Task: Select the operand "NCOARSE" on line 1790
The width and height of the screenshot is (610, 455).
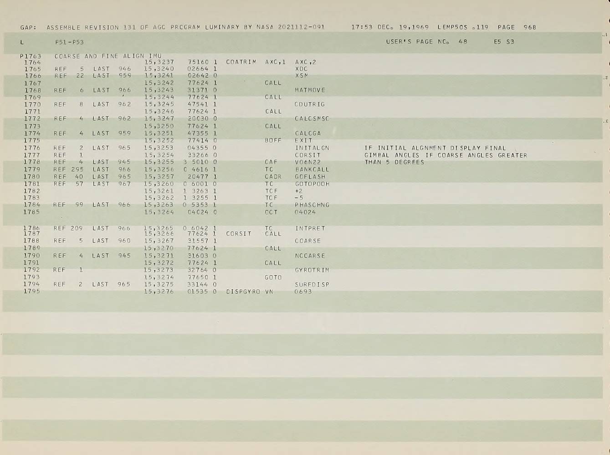Action: click(x=310, y=256)
